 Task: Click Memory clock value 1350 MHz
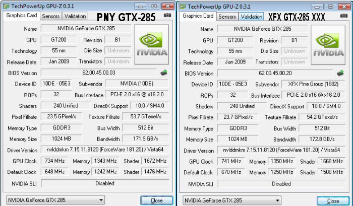point(281,161)
